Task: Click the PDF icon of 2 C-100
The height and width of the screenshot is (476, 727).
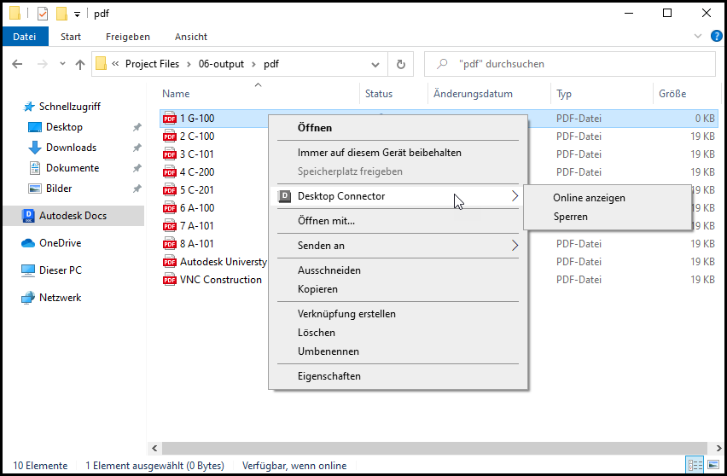Action: coord(169,136)
